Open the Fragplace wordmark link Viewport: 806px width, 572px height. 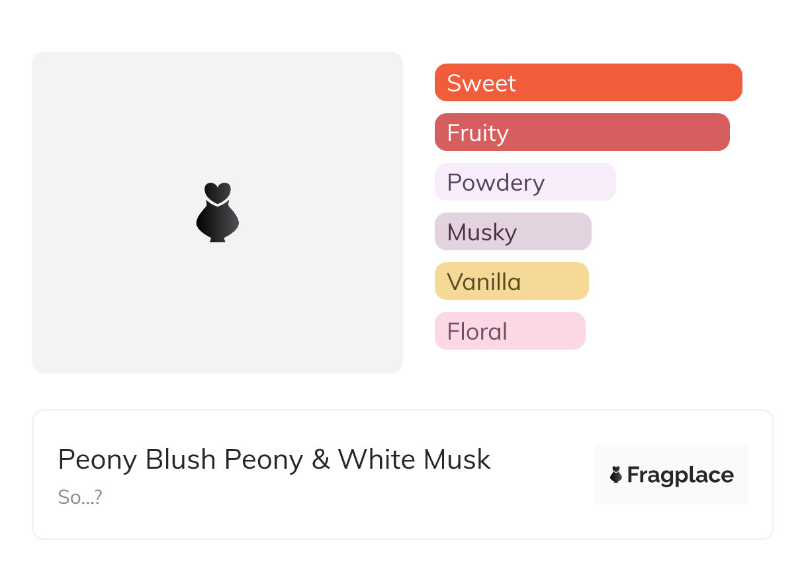(x=680, y=475)
